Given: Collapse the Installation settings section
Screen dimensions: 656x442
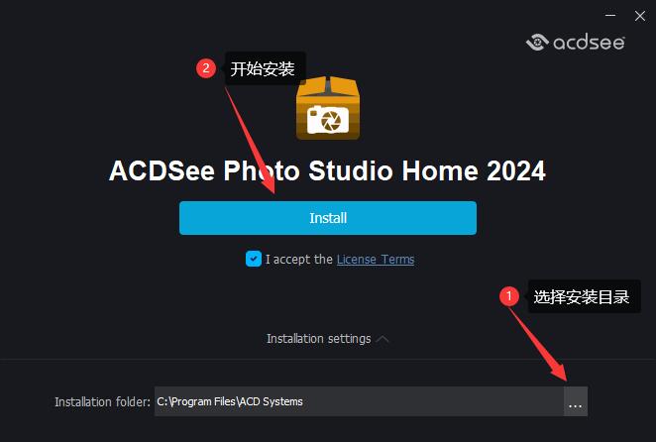Looking at the screenshot, I should tap(319, 338).
